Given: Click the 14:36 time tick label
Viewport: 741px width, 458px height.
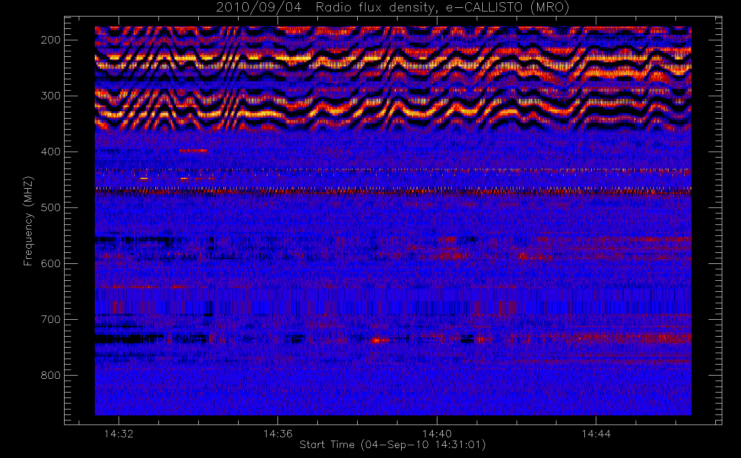Looking at the screenshot, I should pos(278,434).
